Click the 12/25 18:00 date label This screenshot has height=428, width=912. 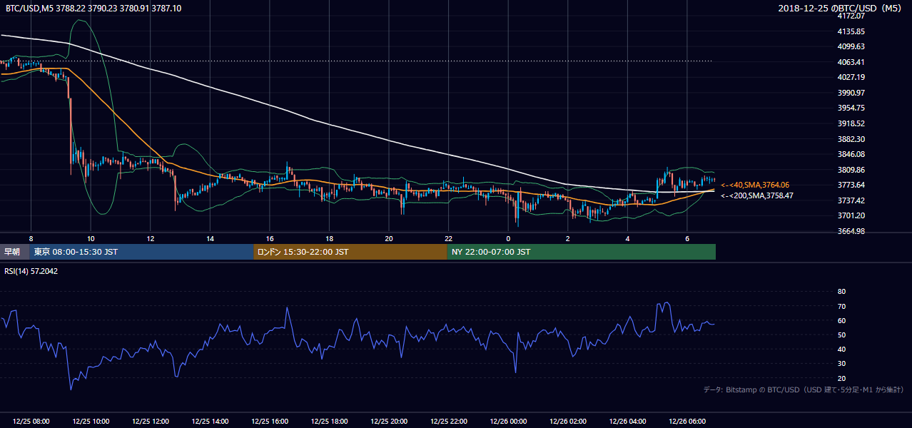click(329, 422)
